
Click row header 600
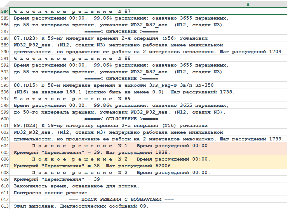point(5,119)
